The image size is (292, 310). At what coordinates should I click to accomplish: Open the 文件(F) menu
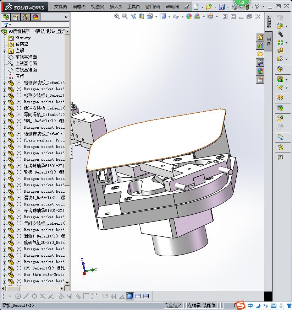coord(61,7)
